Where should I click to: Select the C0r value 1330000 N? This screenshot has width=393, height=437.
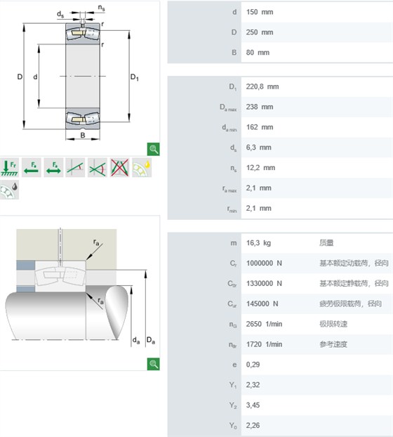pos(264,284)
